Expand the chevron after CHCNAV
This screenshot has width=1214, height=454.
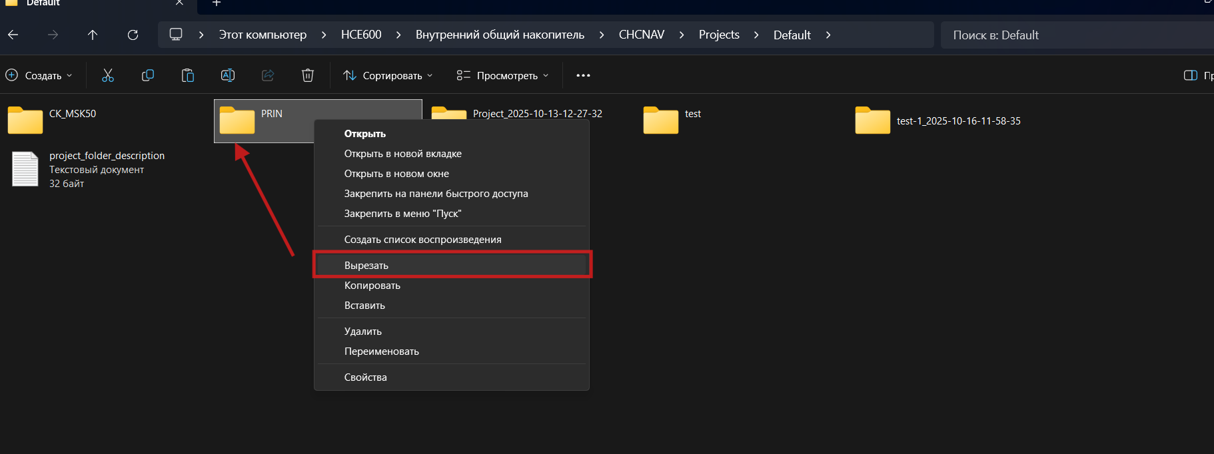[x=682, y=35]
